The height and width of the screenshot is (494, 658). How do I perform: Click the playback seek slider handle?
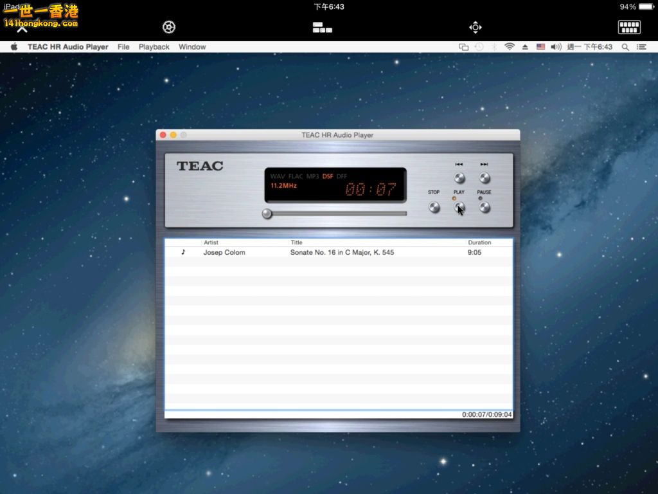(x=267, y=214)
